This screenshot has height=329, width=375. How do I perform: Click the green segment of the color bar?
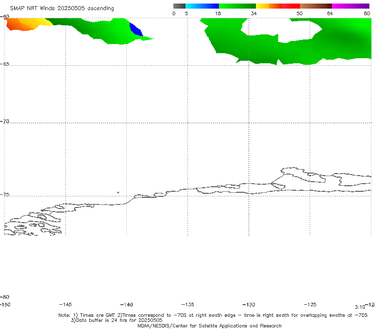[237, 6]
